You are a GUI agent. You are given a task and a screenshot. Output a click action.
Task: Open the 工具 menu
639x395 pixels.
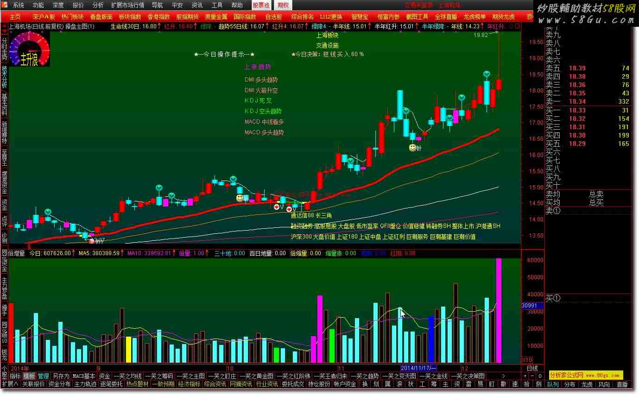tap(217, 5)
